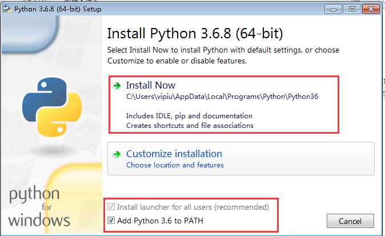
Task: Click the Python36 install path text
Action: 222,97
